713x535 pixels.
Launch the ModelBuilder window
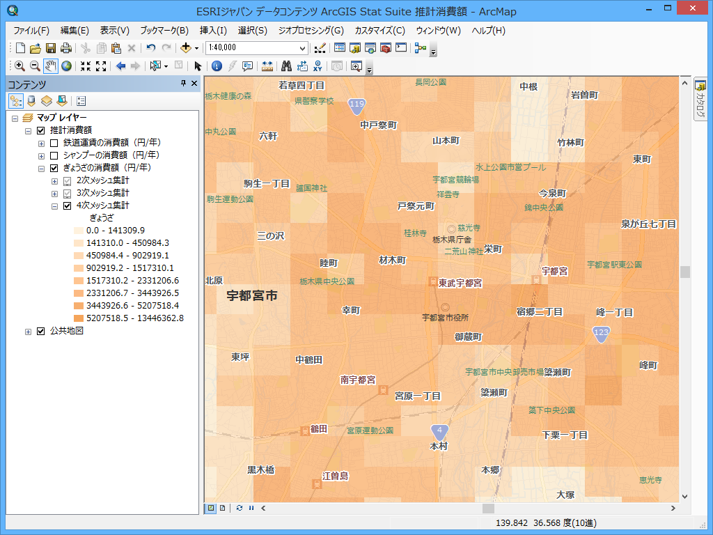420,48
